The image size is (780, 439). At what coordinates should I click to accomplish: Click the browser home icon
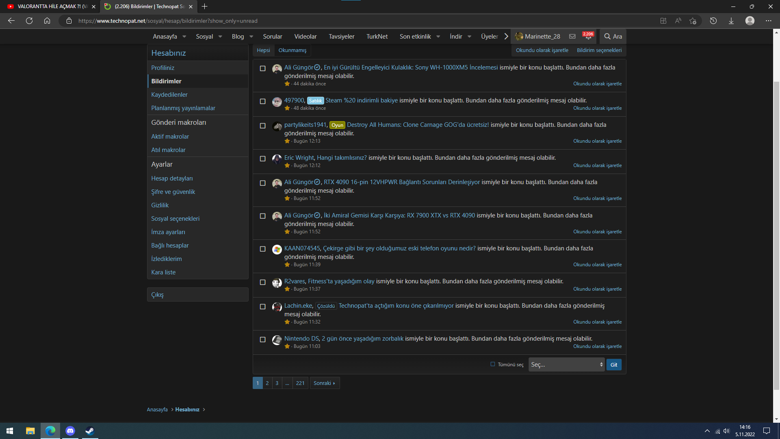pyautogui.click(x=47, y=21)
